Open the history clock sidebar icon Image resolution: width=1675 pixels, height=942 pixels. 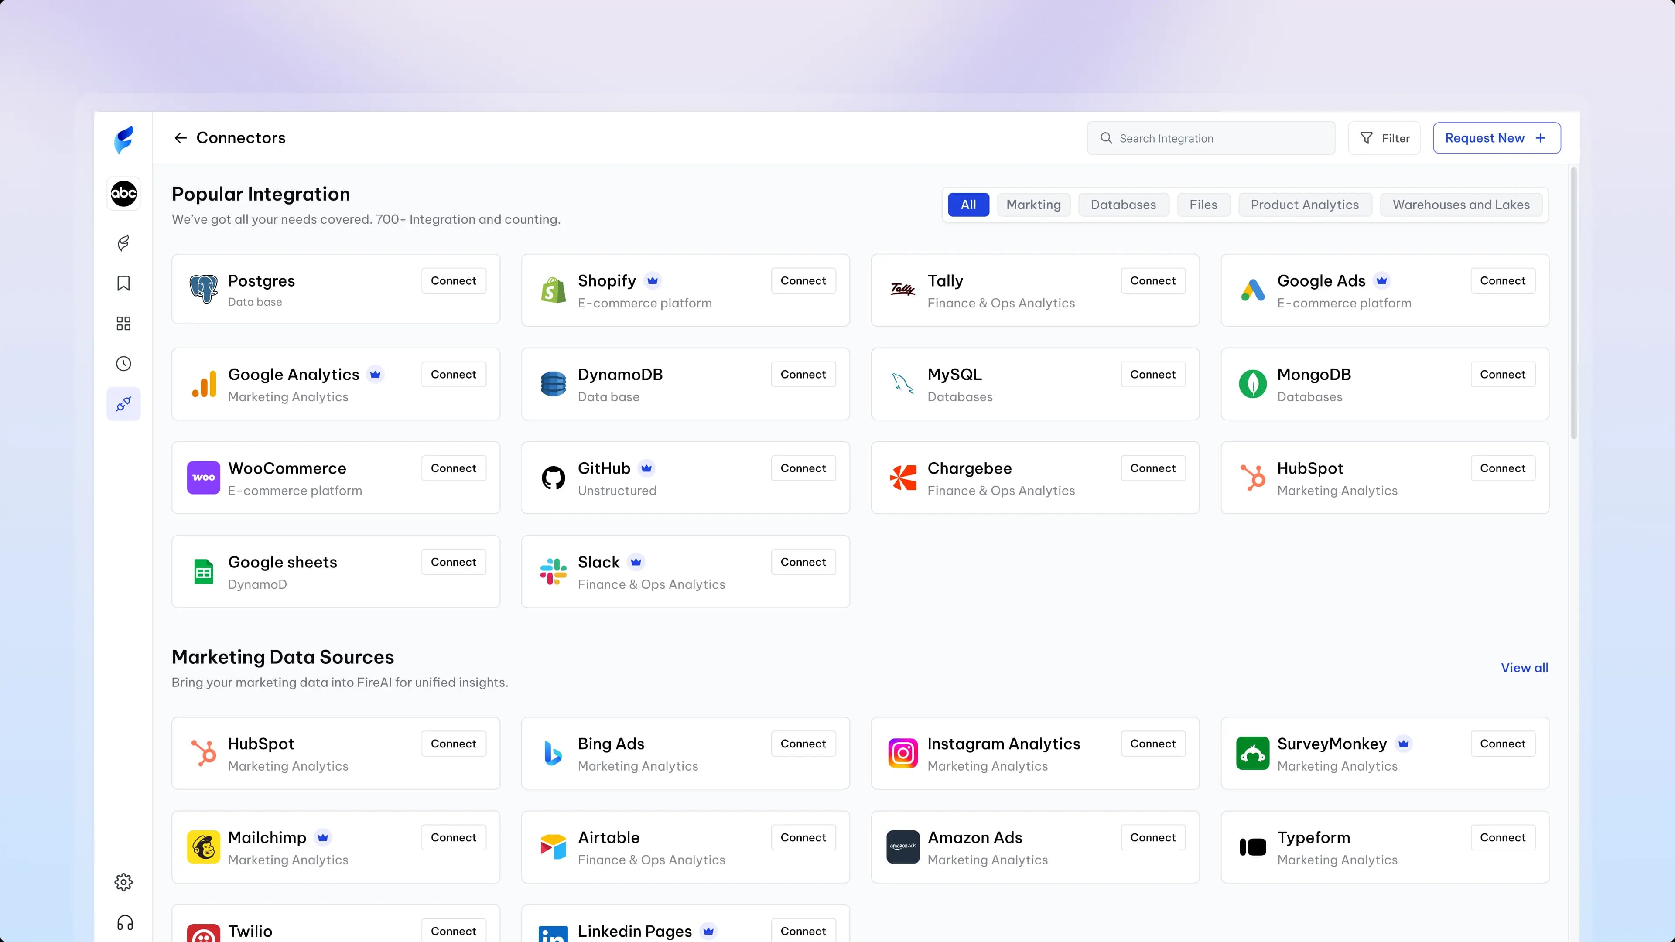click(123, 364)
